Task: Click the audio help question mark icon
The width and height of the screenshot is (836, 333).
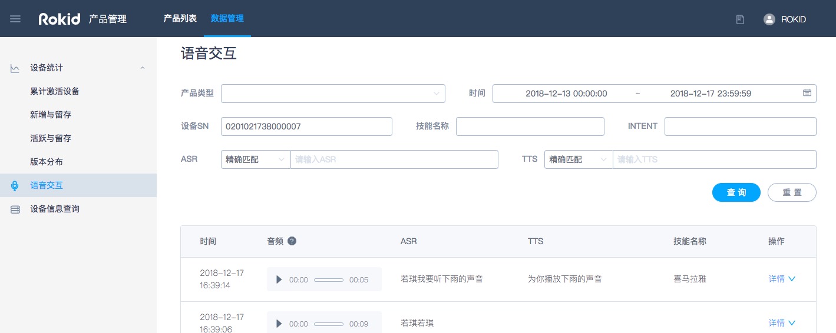Action: pyautogui.click(x=292, y=241)
